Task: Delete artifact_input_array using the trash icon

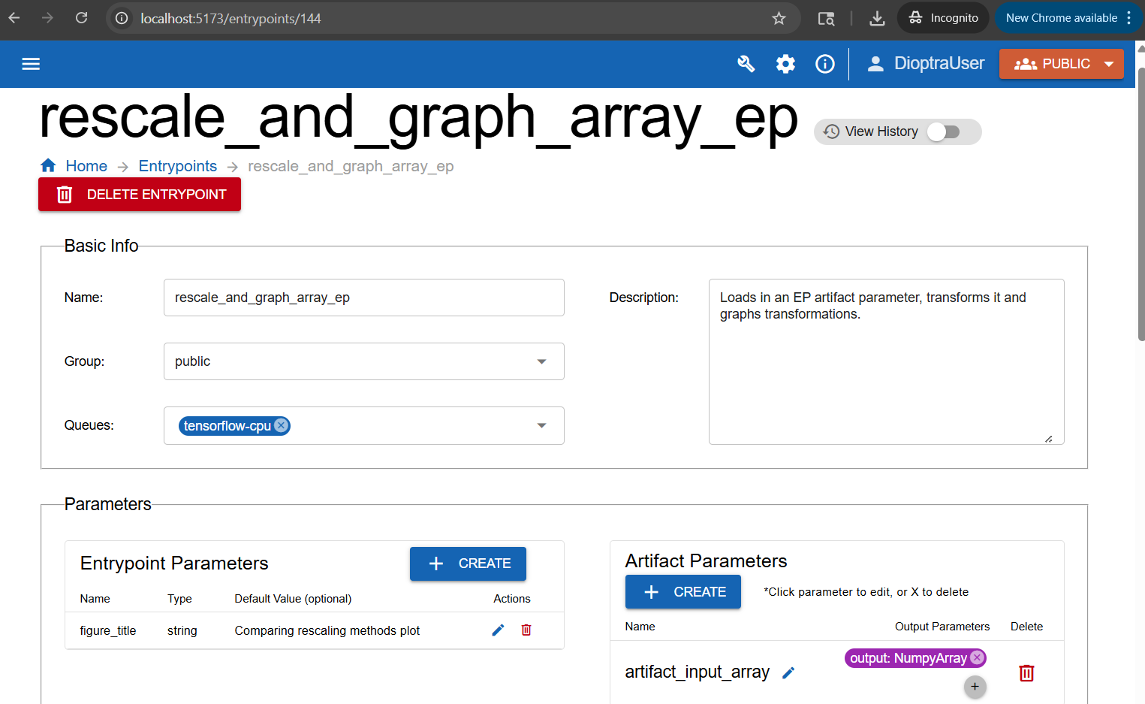Action: [1026, 673]
